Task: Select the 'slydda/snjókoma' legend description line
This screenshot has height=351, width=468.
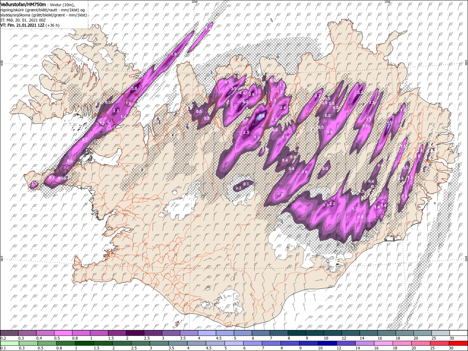Action: tap(43, 15)
